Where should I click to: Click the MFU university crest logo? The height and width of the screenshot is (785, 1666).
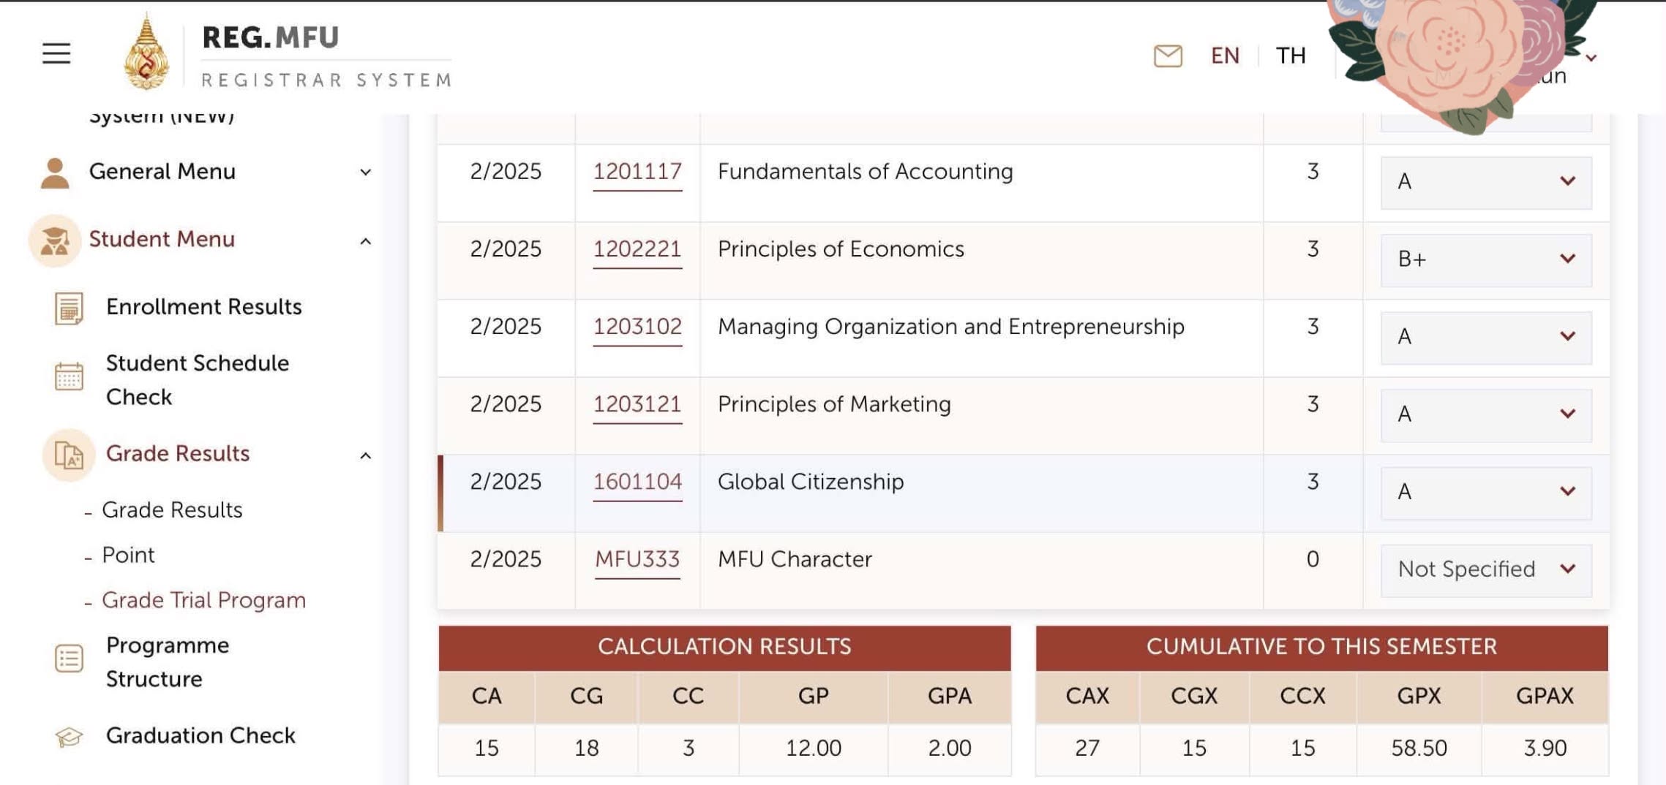(147, 53)
